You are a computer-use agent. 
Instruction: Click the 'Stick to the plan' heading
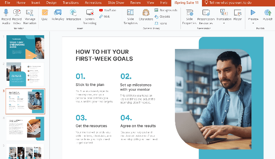[90, 85]
